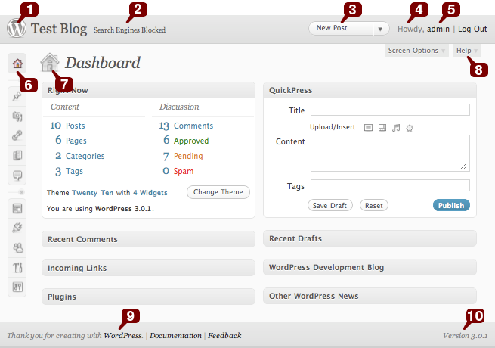Expand the Help panel
The image size is (495, 348).
click(467, 51)
